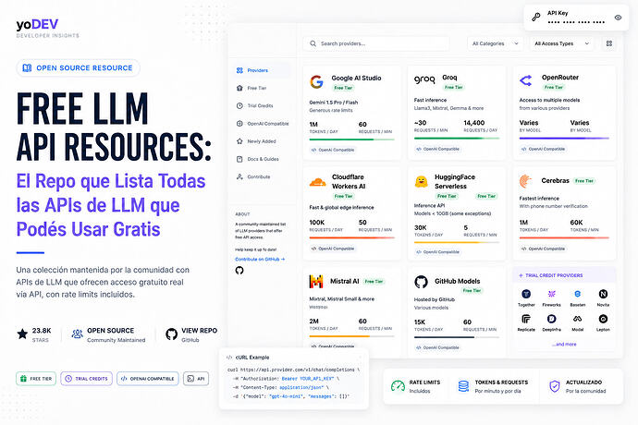Click the Novita provider icon

point(603,294)
